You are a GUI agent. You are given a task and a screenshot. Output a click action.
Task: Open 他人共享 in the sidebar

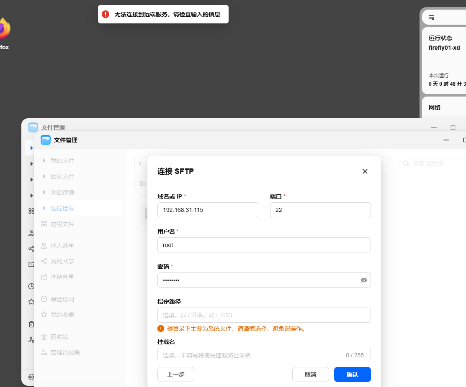click(80, 246)
